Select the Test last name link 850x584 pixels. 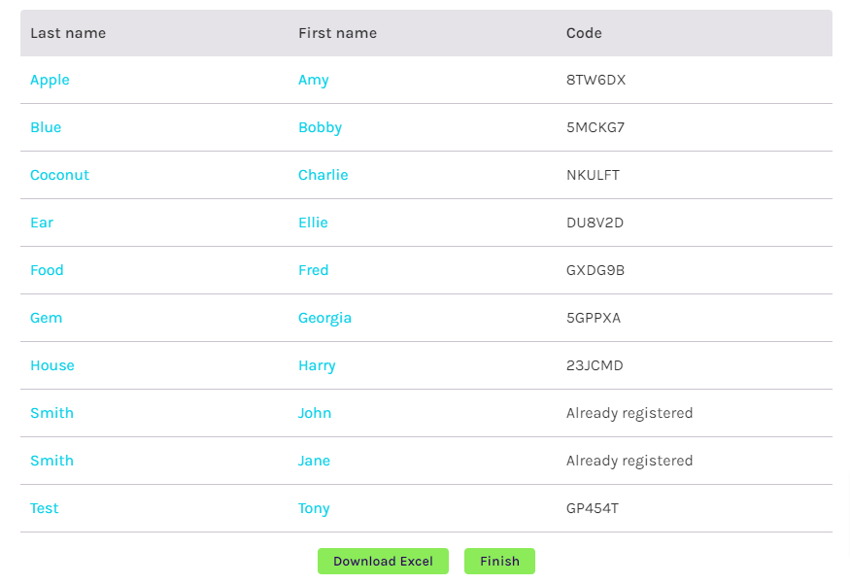[45, 508]
